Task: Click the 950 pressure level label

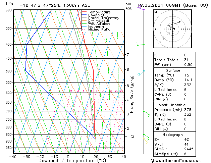Action: pyautogui.click(x=9, y=148)
